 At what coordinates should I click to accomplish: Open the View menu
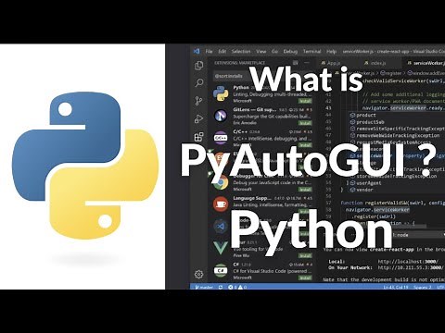[261, 52]
